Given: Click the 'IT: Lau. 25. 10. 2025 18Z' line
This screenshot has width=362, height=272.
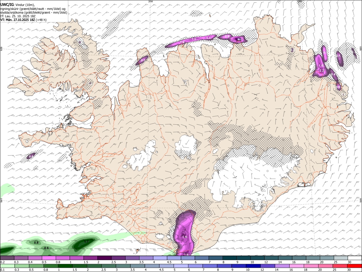Looking at the screenshot, I should coord(18,16).
